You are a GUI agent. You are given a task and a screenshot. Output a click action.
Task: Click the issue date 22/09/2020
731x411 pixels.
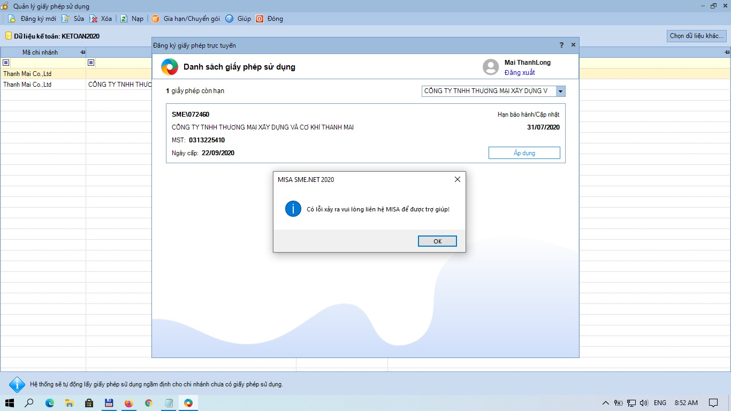218,153
